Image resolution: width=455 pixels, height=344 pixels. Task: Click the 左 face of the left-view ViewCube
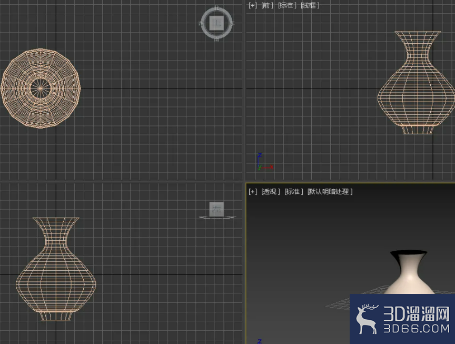click(216, 209)
